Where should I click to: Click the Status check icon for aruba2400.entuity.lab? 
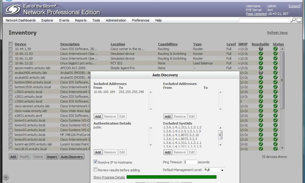click(275, 73)
